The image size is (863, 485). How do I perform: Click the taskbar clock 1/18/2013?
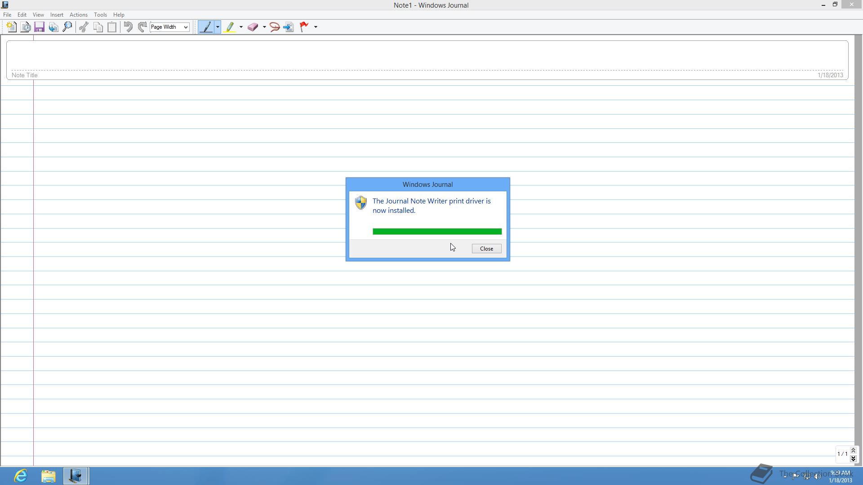[x=840, y=476]
